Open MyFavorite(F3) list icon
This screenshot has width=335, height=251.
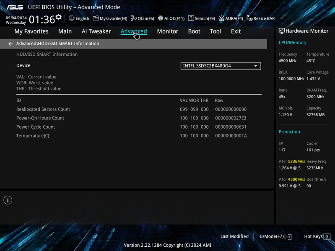(x=96, y=18)
